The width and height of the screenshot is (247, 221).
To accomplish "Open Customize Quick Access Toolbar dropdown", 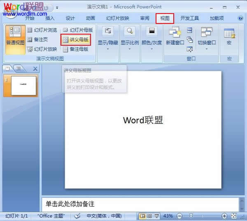I will (57, 7).
